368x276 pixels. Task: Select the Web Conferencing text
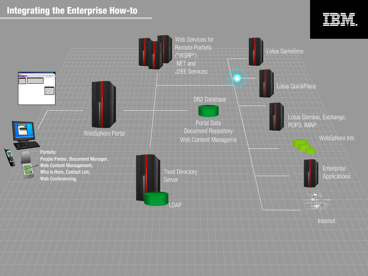pos(58,179)
